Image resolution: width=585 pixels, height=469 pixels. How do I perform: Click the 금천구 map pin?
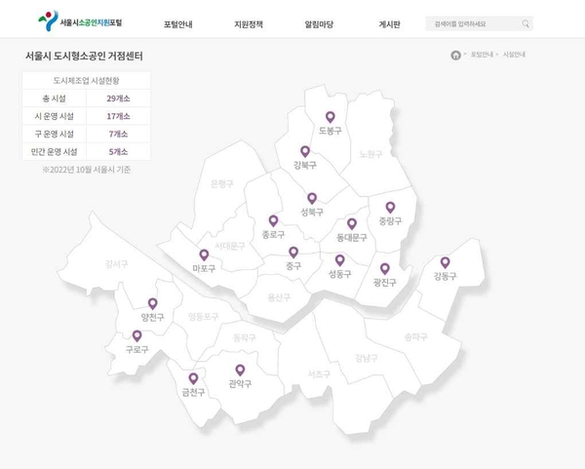coord(193,378)
